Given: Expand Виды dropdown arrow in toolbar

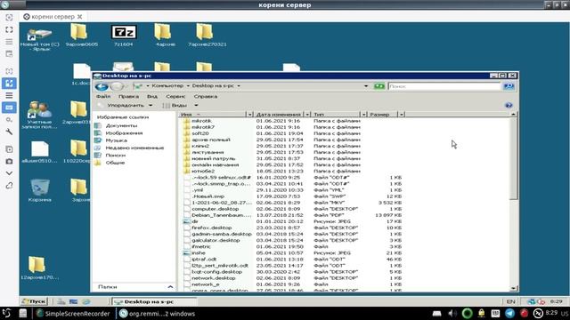Looking at the screenshot, I should (x=196, y=105).
